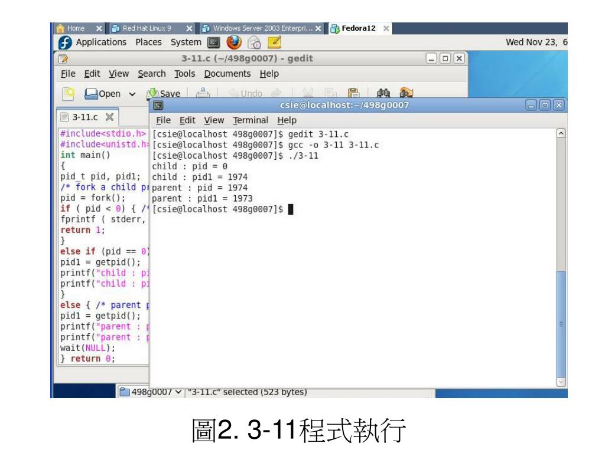Click the Find binoculars icon in gedit

(383, 93)
